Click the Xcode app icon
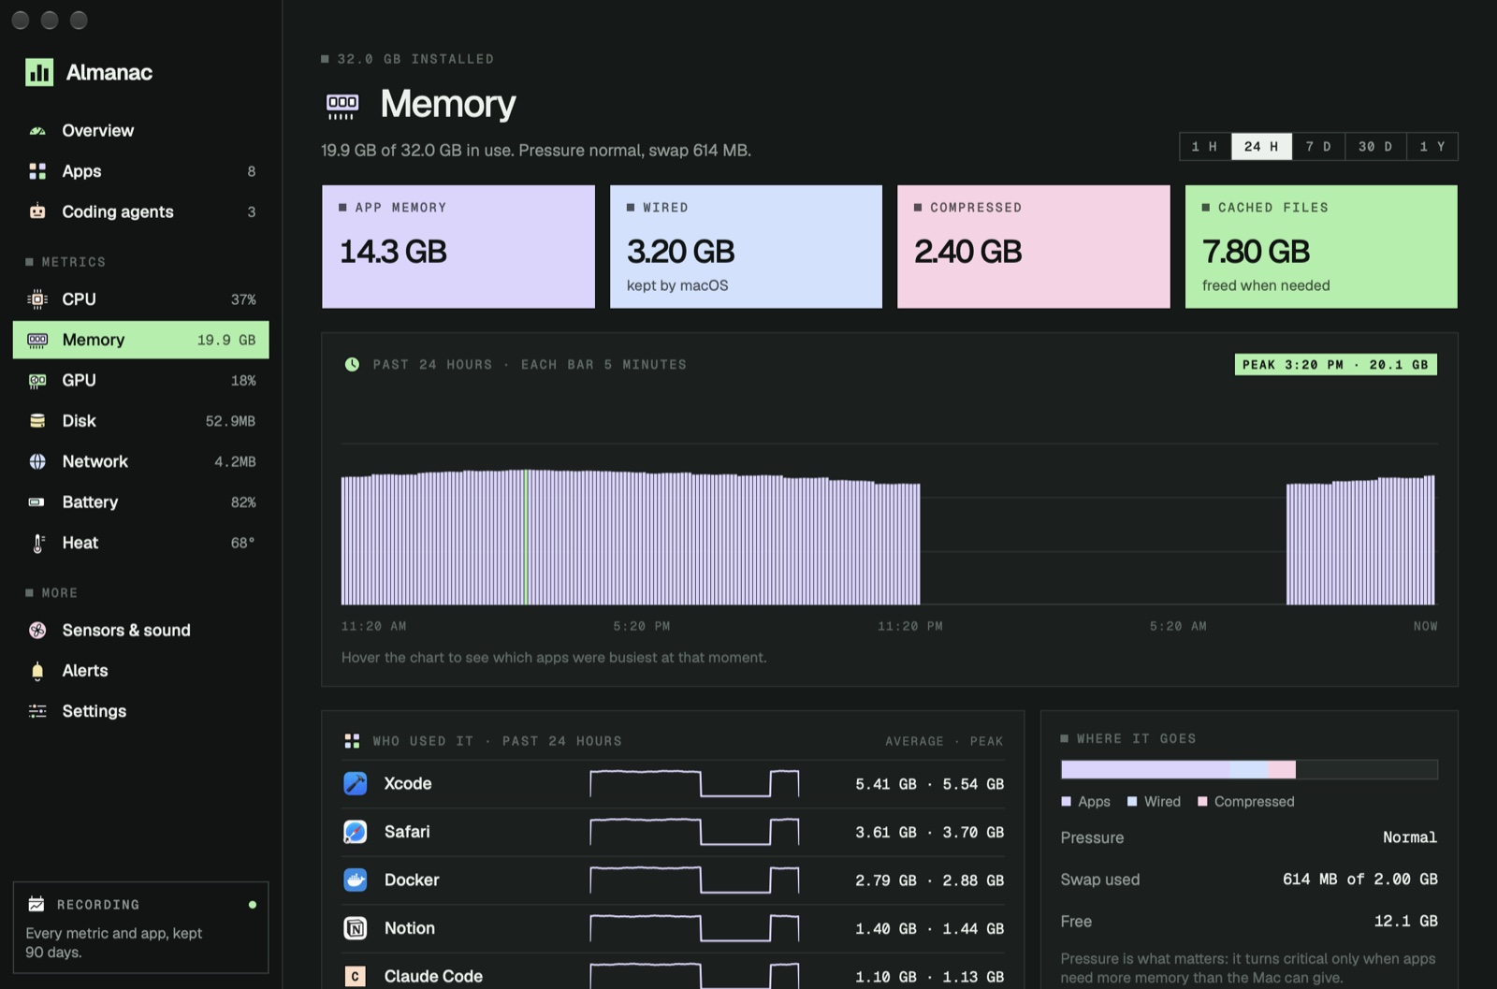This screenshot has width=1497, height=989. tap(356, 784)
